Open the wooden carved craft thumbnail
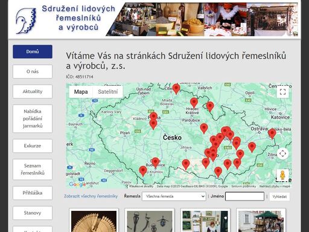Viewport: 309px width, 232px height. click(94, 221)
